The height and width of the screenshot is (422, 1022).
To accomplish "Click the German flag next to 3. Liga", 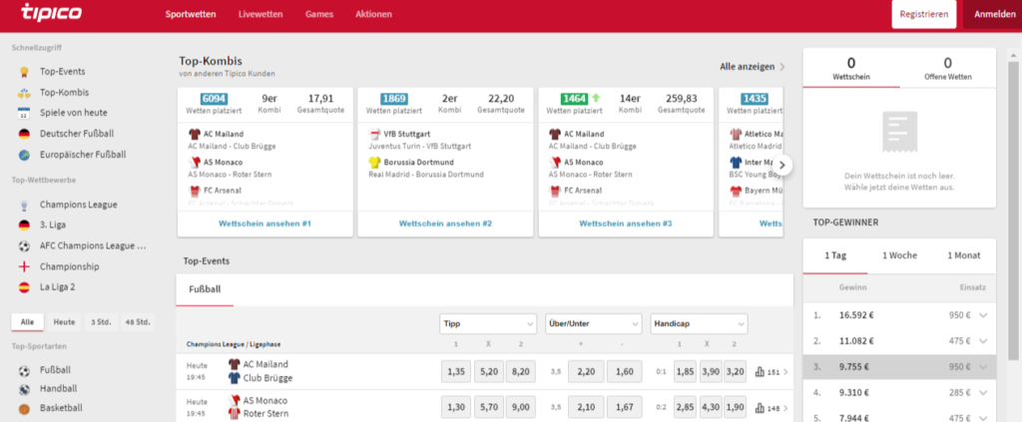I will (24, 224).
